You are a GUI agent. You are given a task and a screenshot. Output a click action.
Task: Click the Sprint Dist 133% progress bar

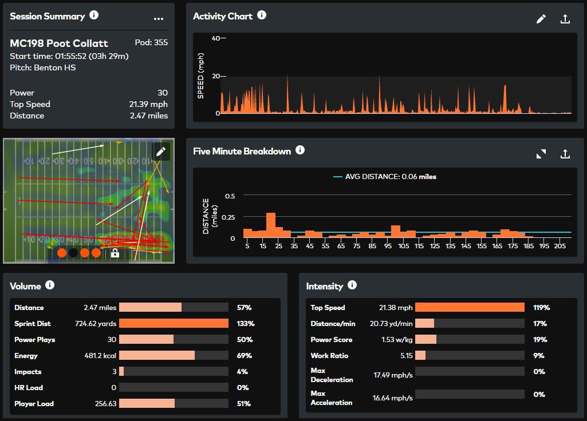tap(174, 323)
